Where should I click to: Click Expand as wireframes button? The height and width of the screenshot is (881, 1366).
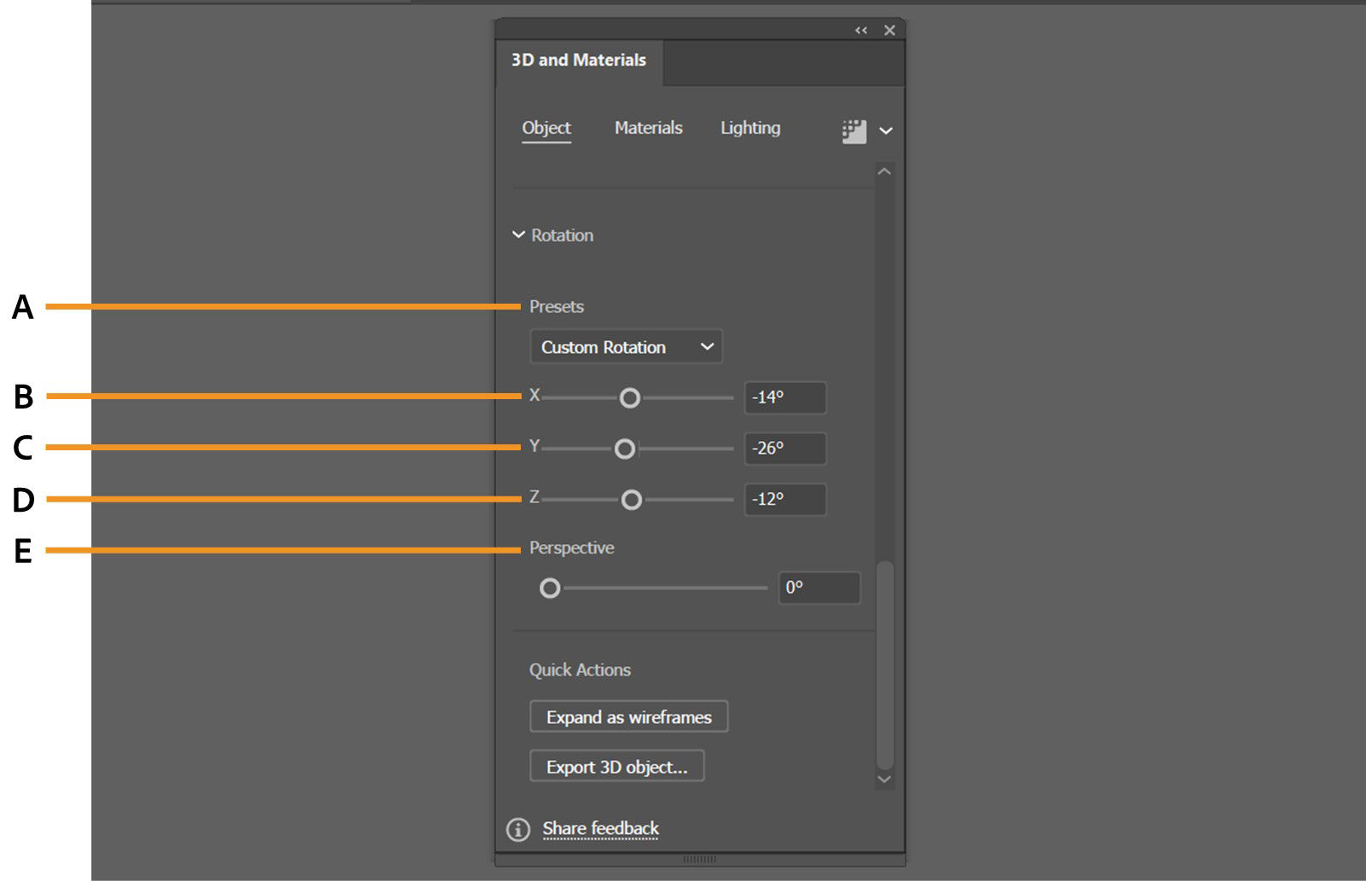coord(628,717)
